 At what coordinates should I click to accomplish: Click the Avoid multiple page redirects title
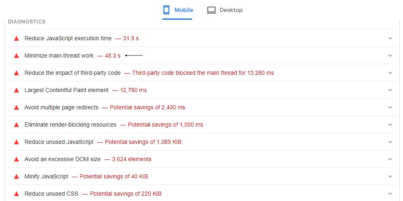61,108
